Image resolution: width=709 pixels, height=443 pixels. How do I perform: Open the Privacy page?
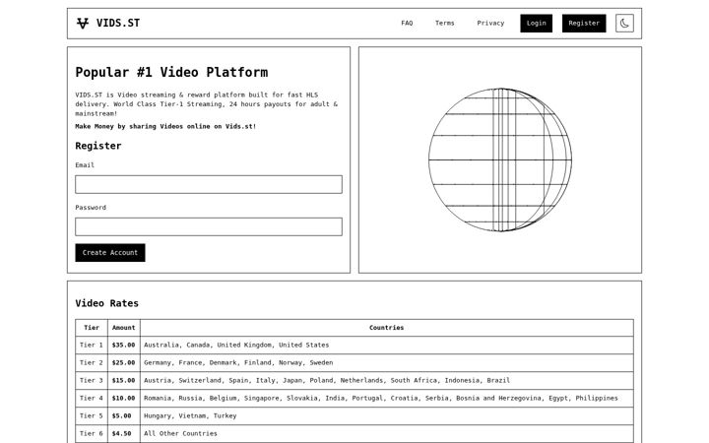[x=490, y=23]
